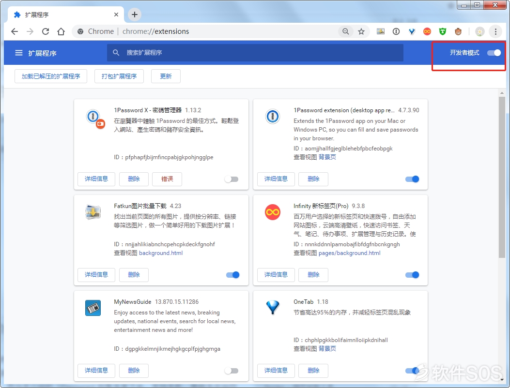Click the zoom magnifier in address bar
Viewport: 510px width, 388px height.
coord(345,31)
